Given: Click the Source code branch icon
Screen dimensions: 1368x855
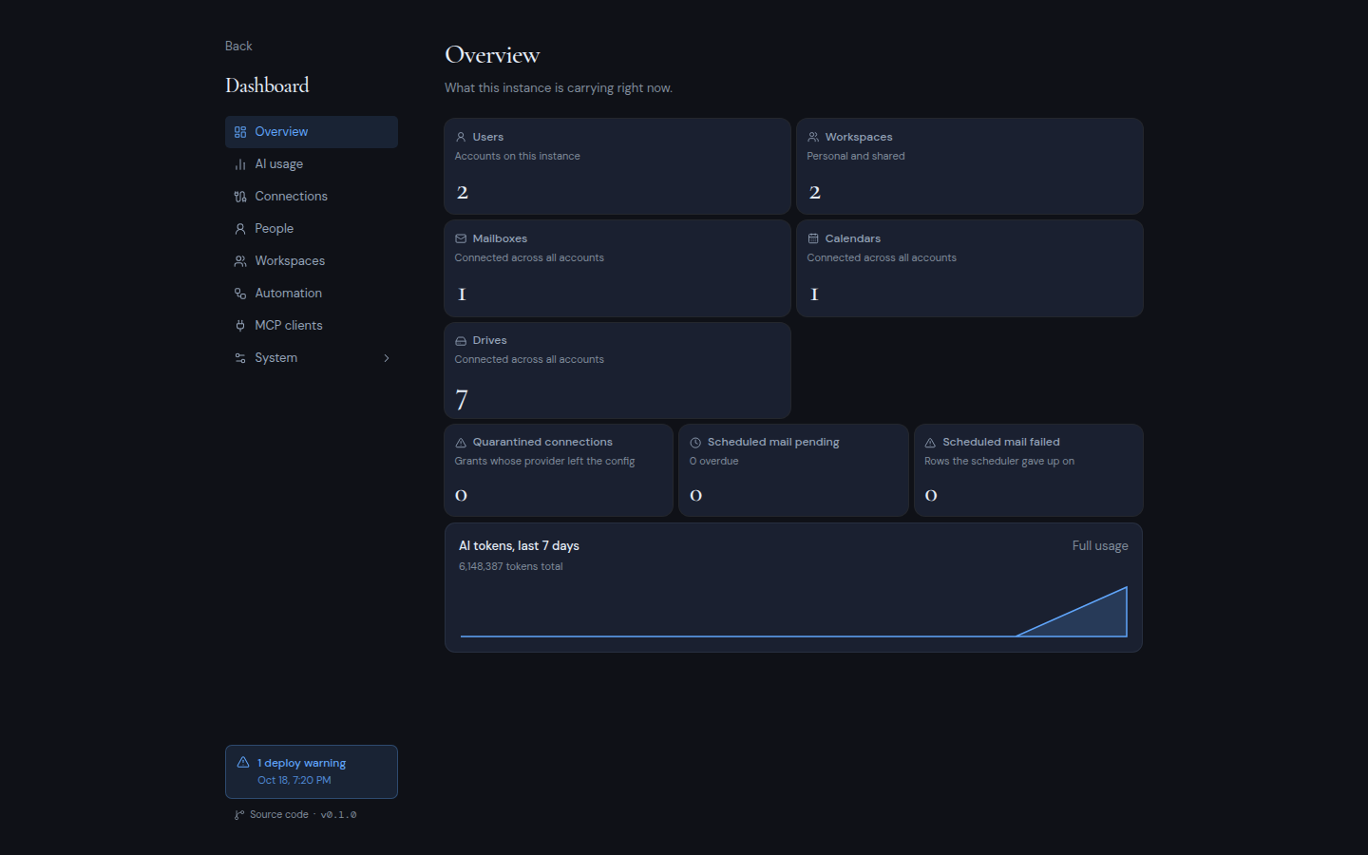Looking at the screenshot, I should point(239,815).
